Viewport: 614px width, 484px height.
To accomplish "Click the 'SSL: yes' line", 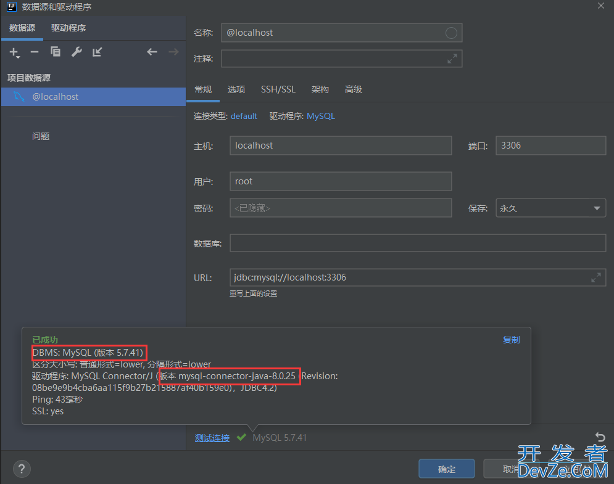I will pos(48,411).
